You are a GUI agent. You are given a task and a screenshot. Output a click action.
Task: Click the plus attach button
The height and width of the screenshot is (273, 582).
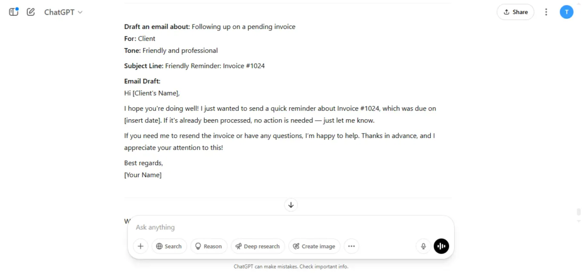[x=141, y=246]
